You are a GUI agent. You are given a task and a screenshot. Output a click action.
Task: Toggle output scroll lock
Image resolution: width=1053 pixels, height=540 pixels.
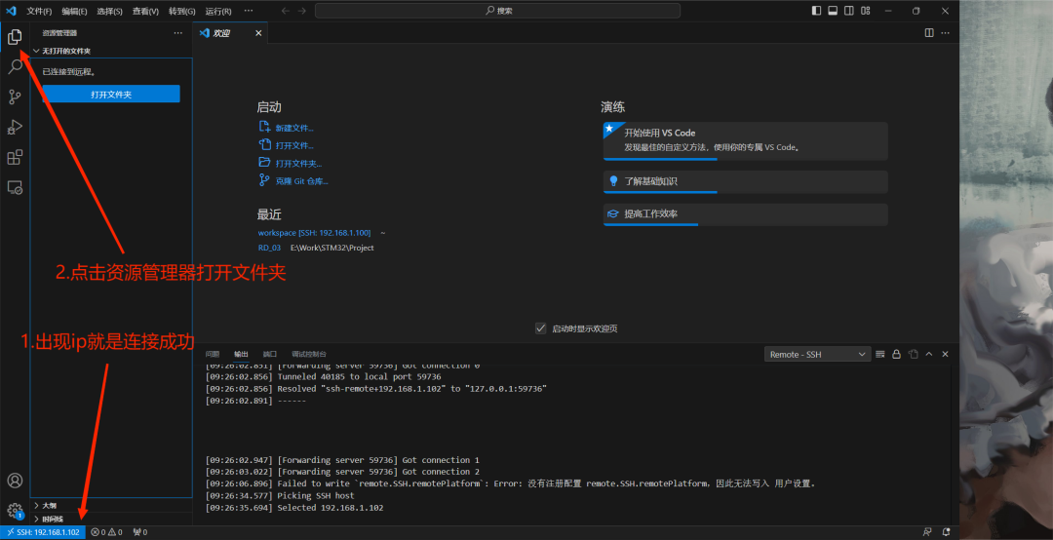click(x=897, y=354)
